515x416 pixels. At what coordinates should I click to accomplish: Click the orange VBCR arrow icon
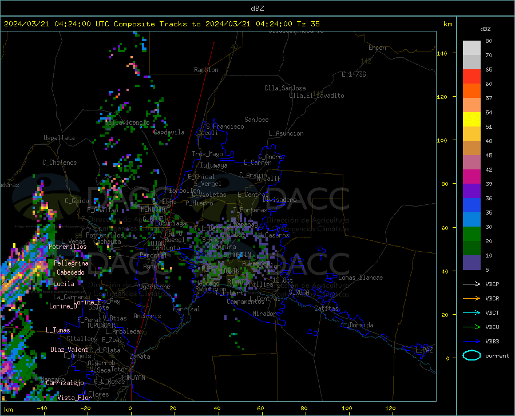pyautogui.click(x=472, y=298)
